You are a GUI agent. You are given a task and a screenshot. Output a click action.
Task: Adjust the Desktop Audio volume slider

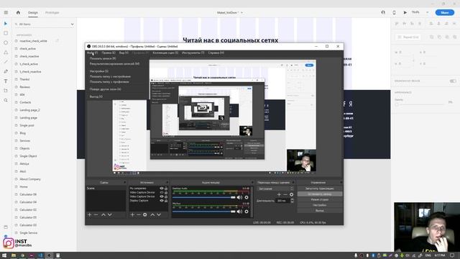coord(204,198)
